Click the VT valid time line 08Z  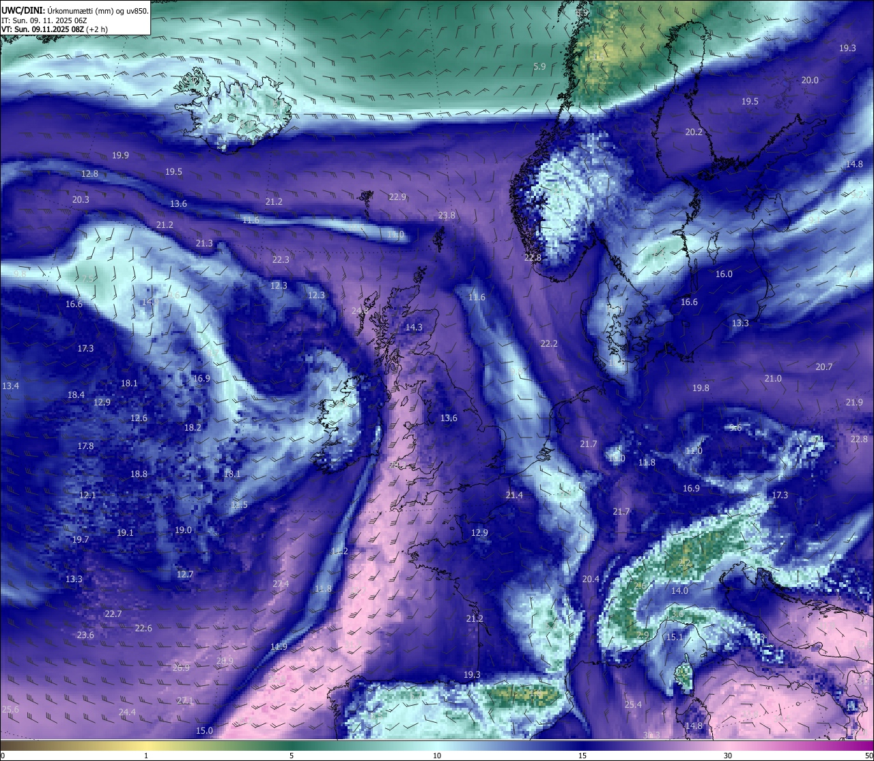pyautogui.click(x=55, y=30)
